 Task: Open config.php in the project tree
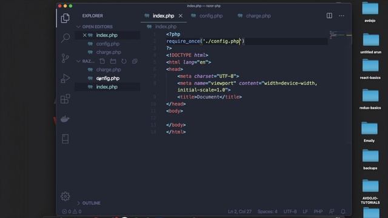click(108, 78)
